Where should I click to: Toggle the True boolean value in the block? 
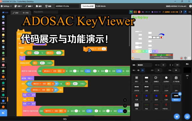point(58,53)
